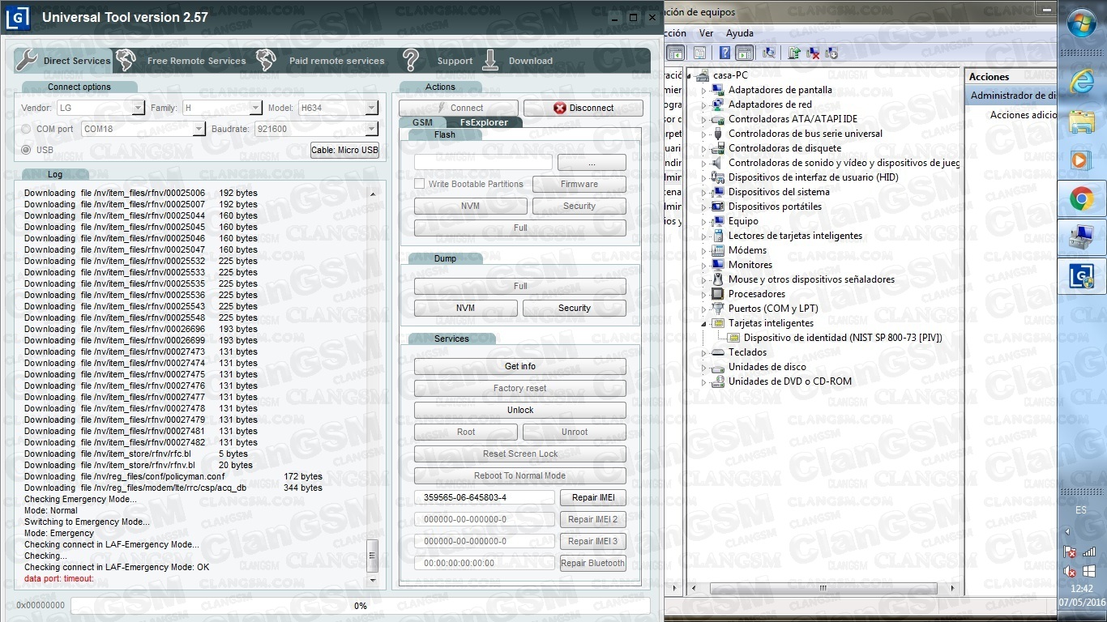Click the blue Help question-mark toolbar icon
The height and width of the screenshot is (622, 1107).
[724, 53]
